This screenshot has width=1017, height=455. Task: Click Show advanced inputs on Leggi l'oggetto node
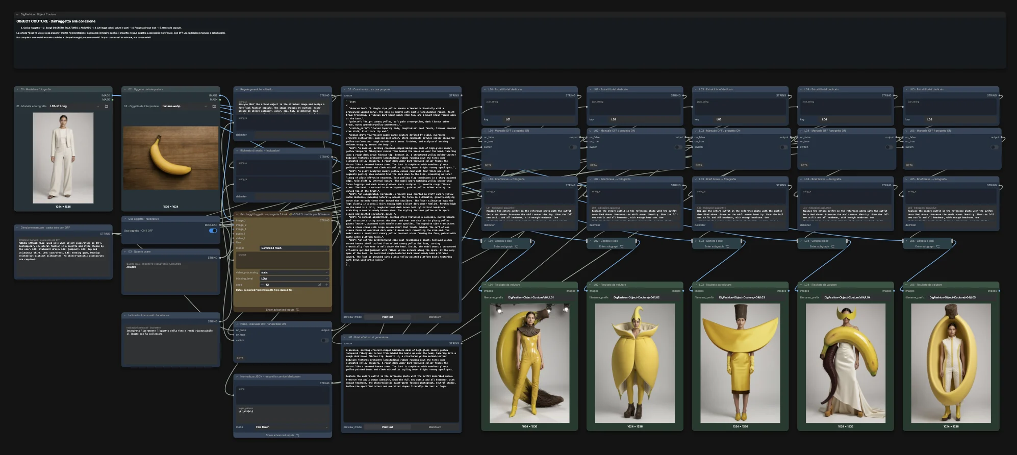tap(282, 310)
